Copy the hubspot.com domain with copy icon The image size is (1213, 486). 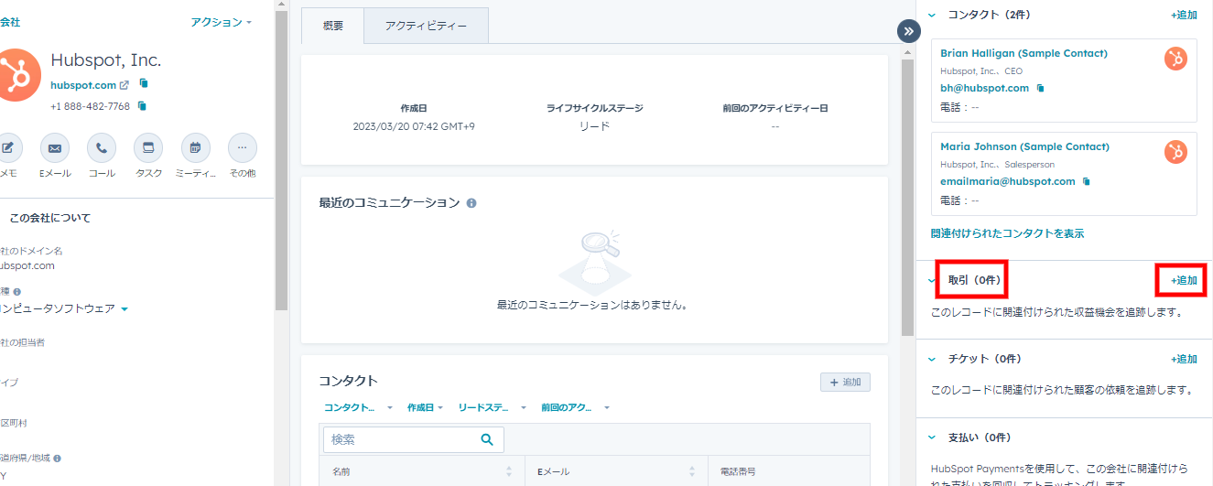pos(144,83)
